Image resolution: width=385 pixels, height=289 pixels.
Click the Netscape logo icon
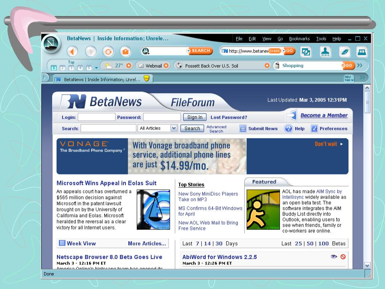point(51,44)
